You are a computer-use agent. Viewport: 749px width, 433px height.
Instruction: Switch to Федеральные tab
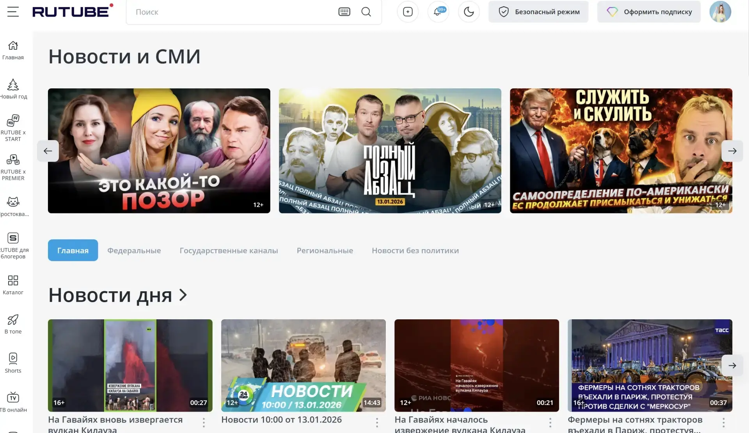click(134, 250)
